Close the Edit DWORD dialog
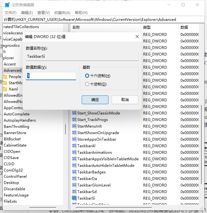Screen dimensions: 207x213 coord(137,36)
